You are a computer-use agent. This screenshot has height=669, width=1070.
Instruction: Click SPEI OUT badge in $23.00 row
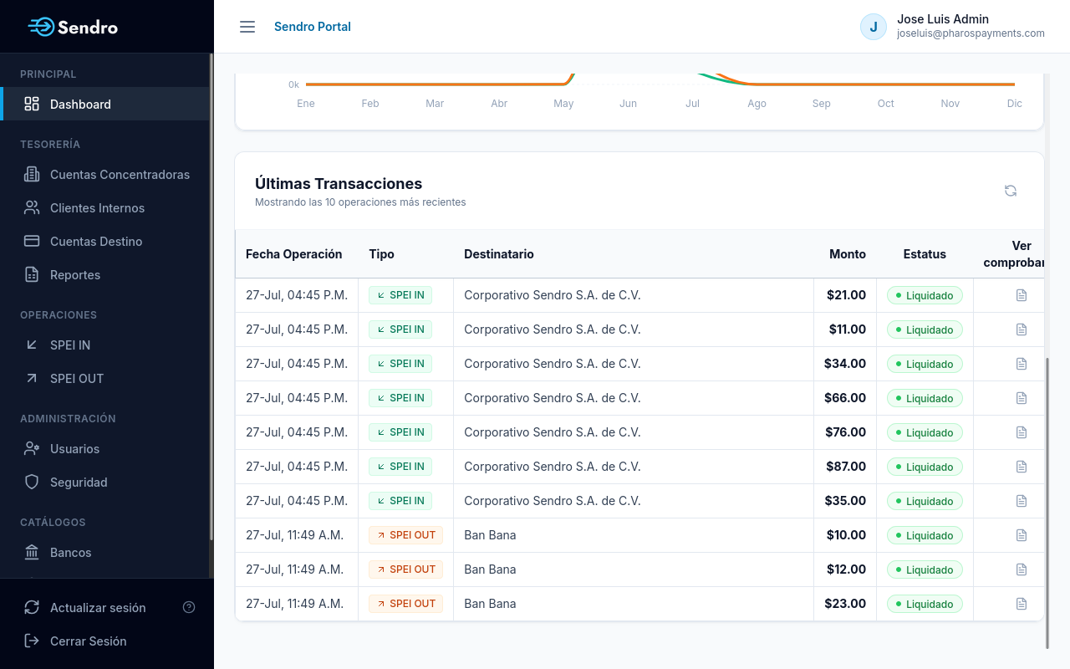pyautogui.click(x=405, y=604)
